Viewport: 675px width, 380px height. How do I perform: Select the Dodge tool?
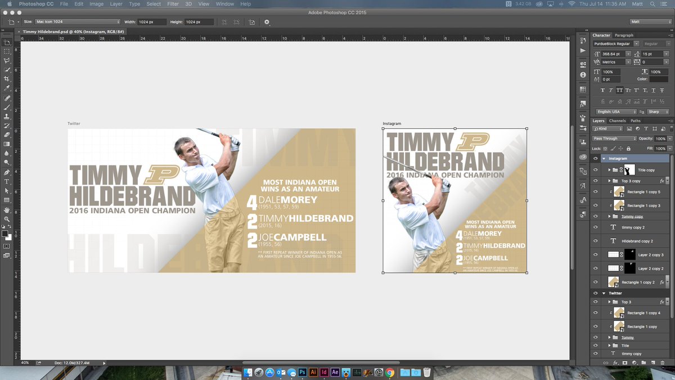[7, 163]
